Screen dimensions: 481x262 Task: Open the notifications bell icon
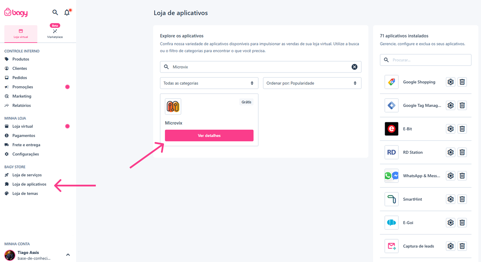pos(67,12)
